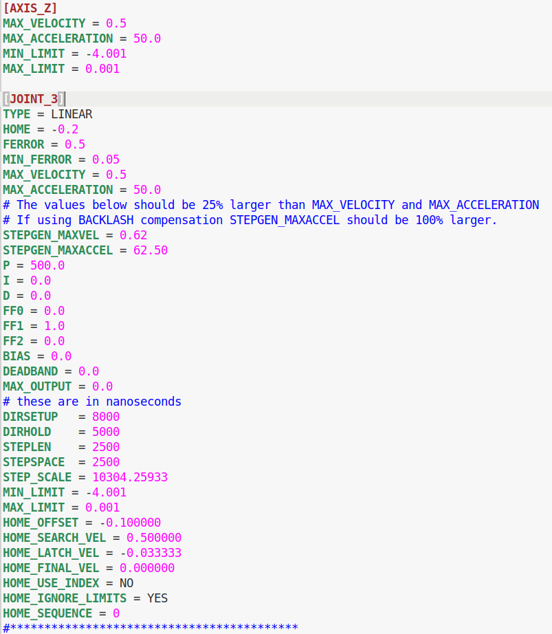Image resolution: width=552 pixels, height=634 pixels.
Task: Click the [AXIS_Z] section header
Action: point(30,8)
